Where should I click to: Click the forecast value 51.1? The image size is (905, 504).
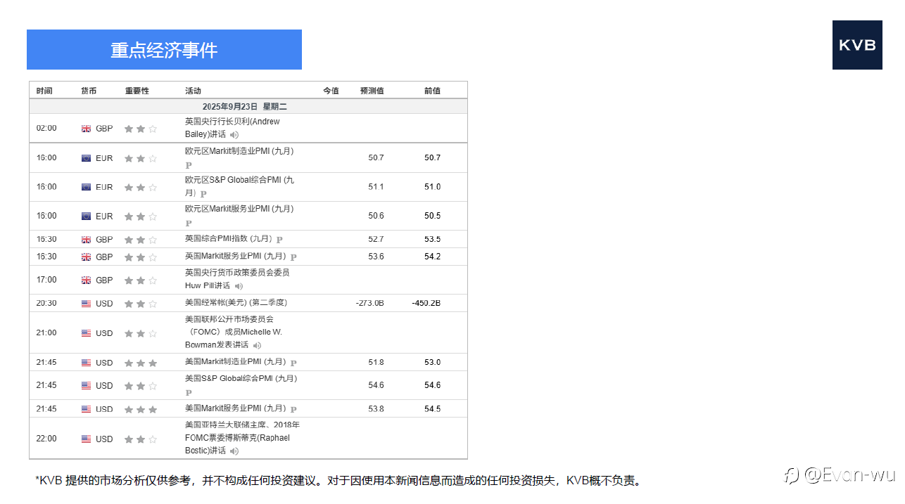point(376,187)
